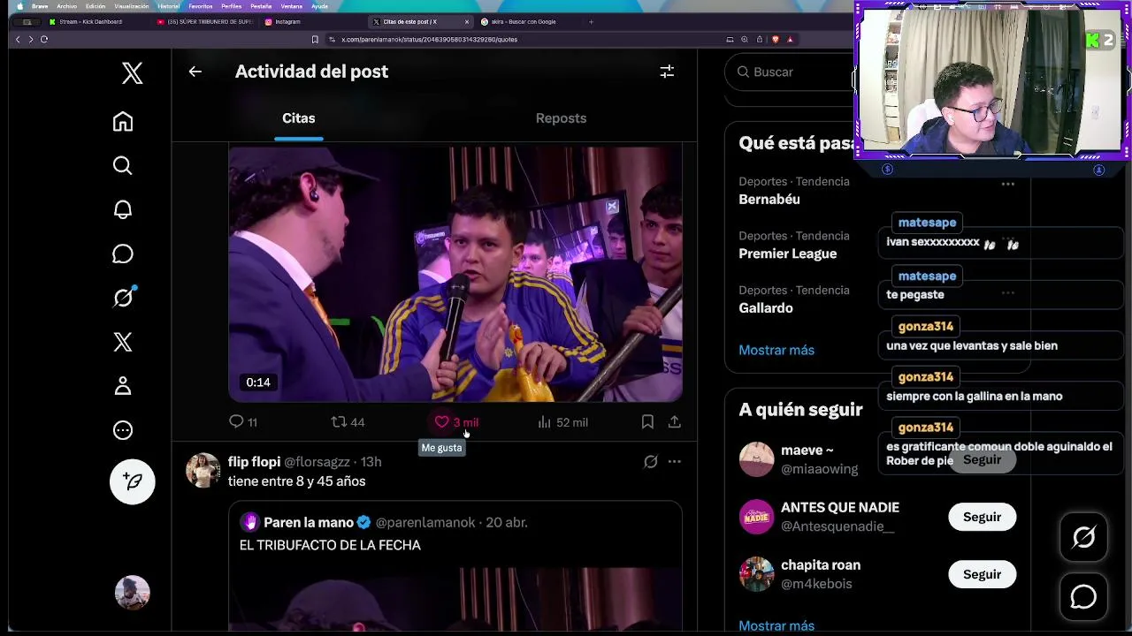The image size is (1132, 636).
Task: Open Grok icon in the sidebar
Action: [123, 298]
